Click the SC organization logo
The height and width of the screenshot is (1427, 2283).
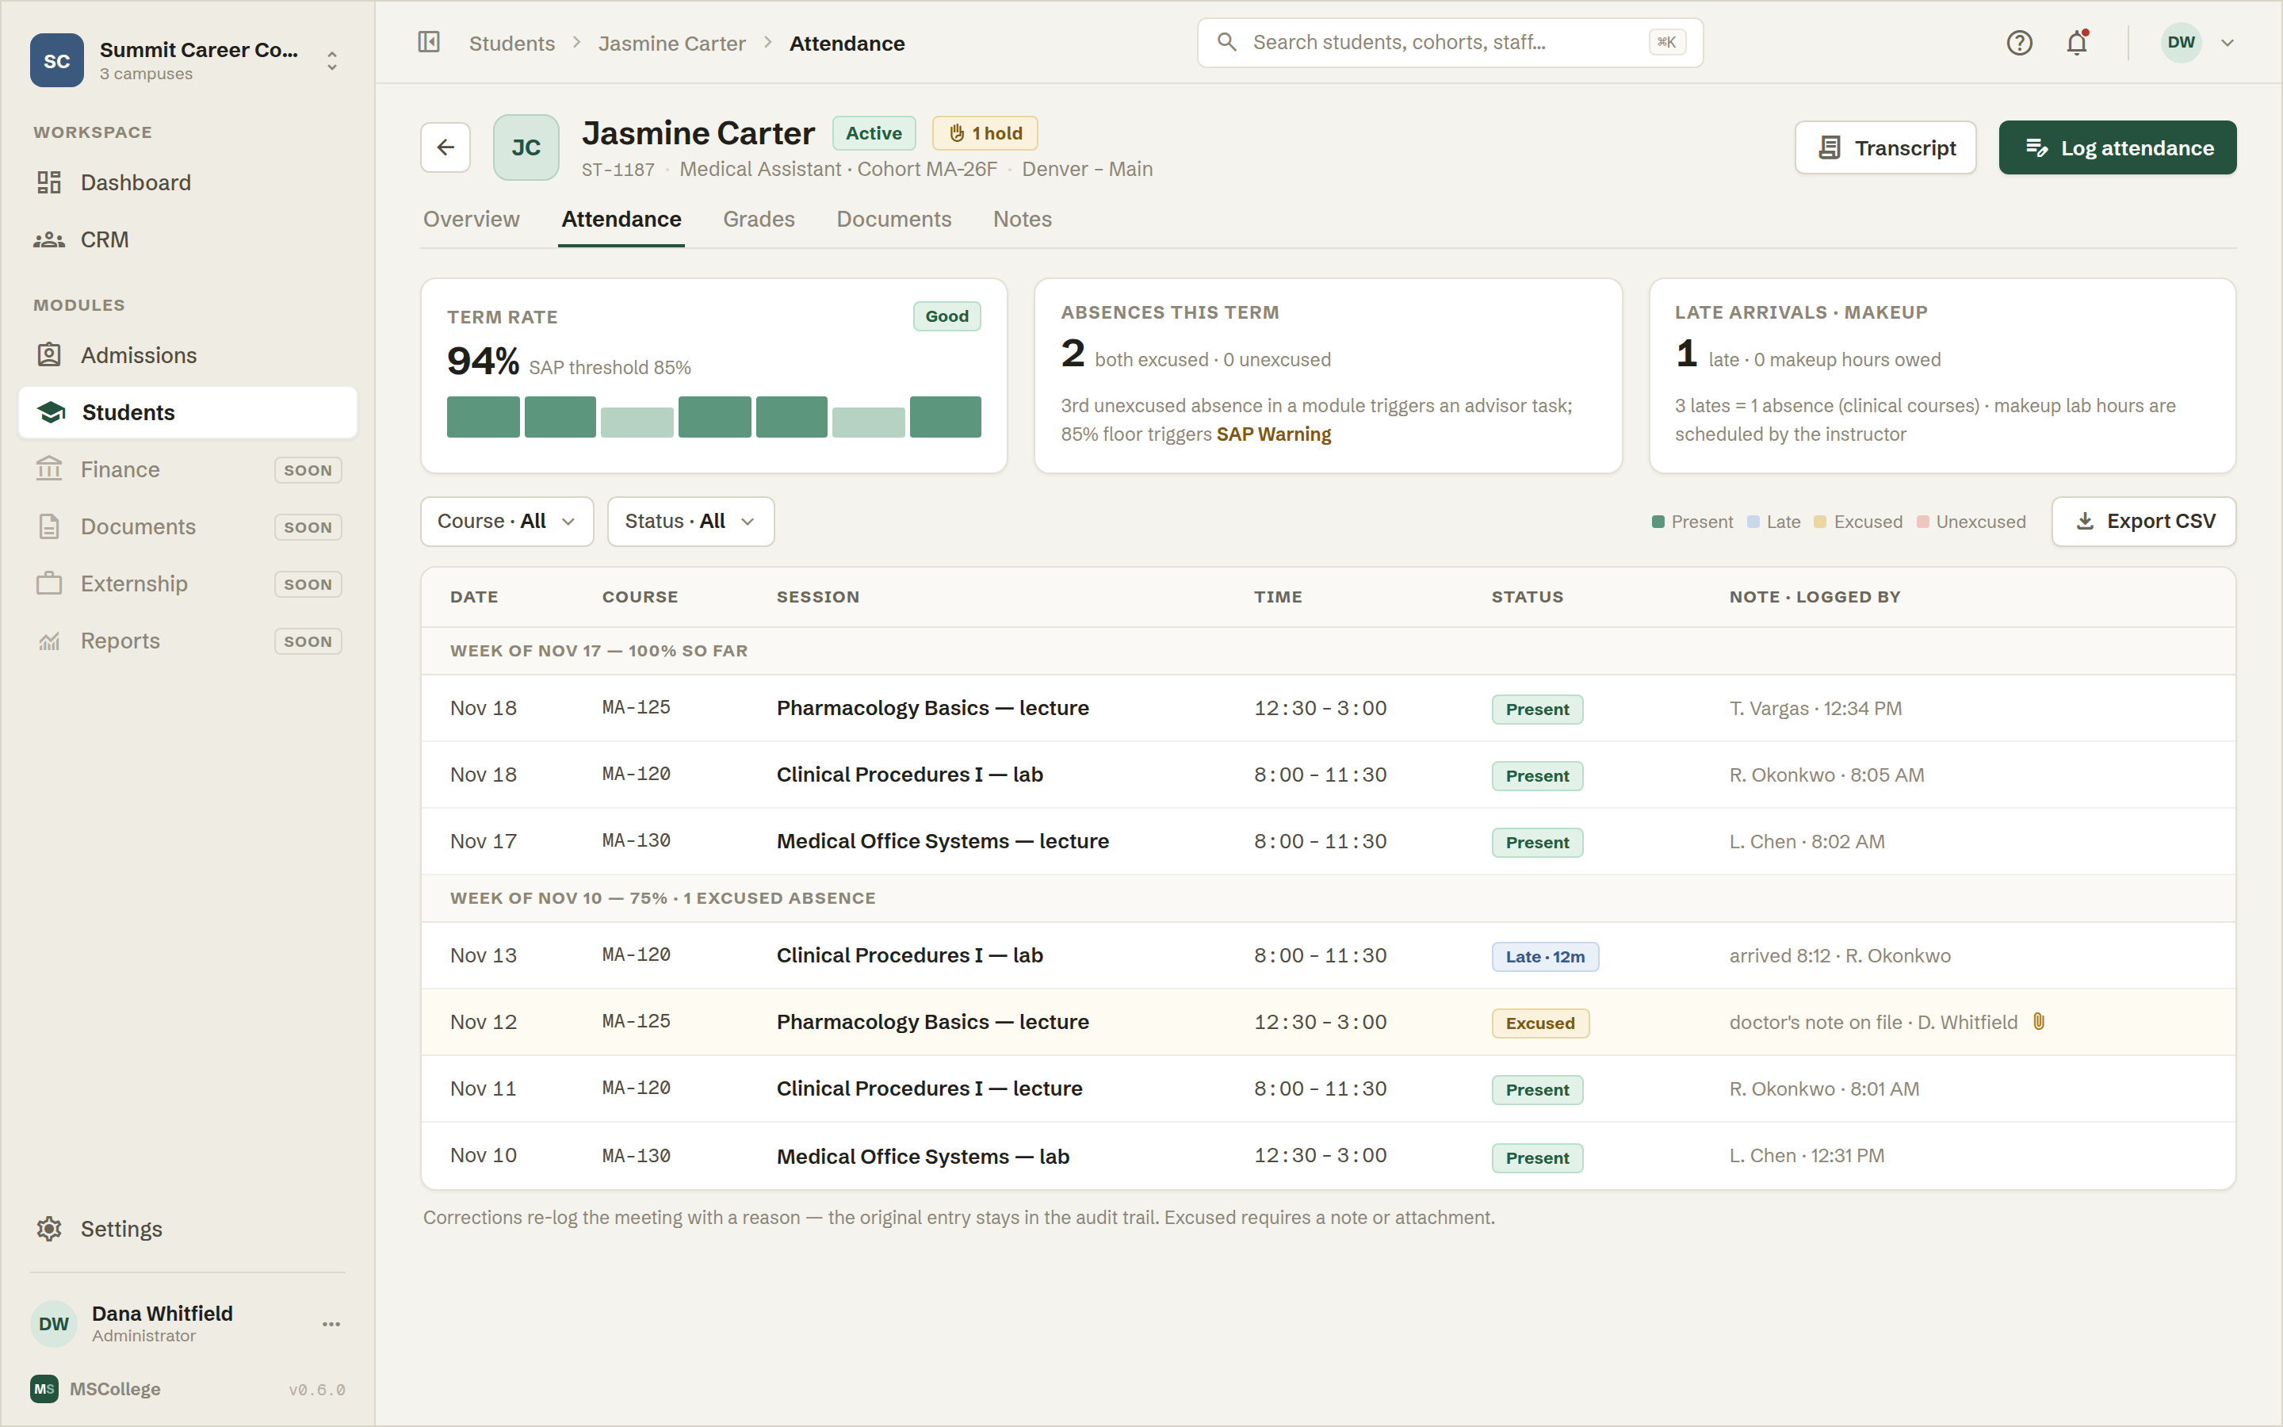[56, 60]
